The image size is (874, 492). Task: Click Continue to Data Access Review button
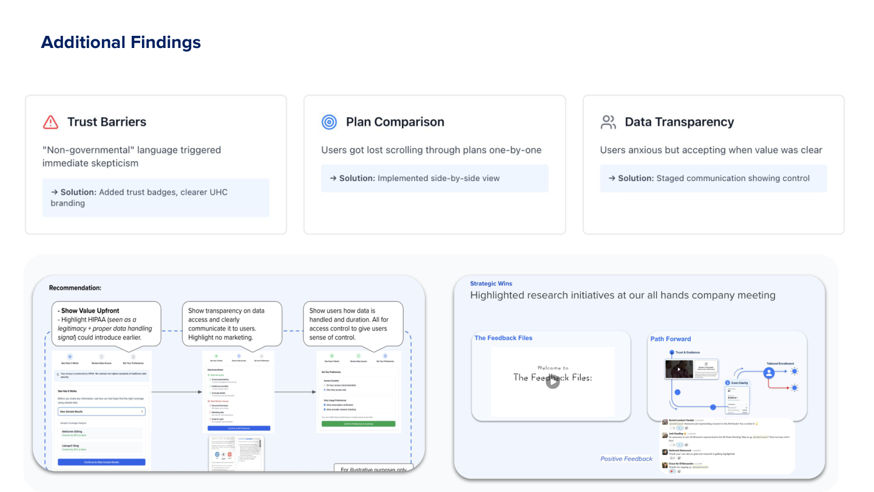click(x=101, y=462)
